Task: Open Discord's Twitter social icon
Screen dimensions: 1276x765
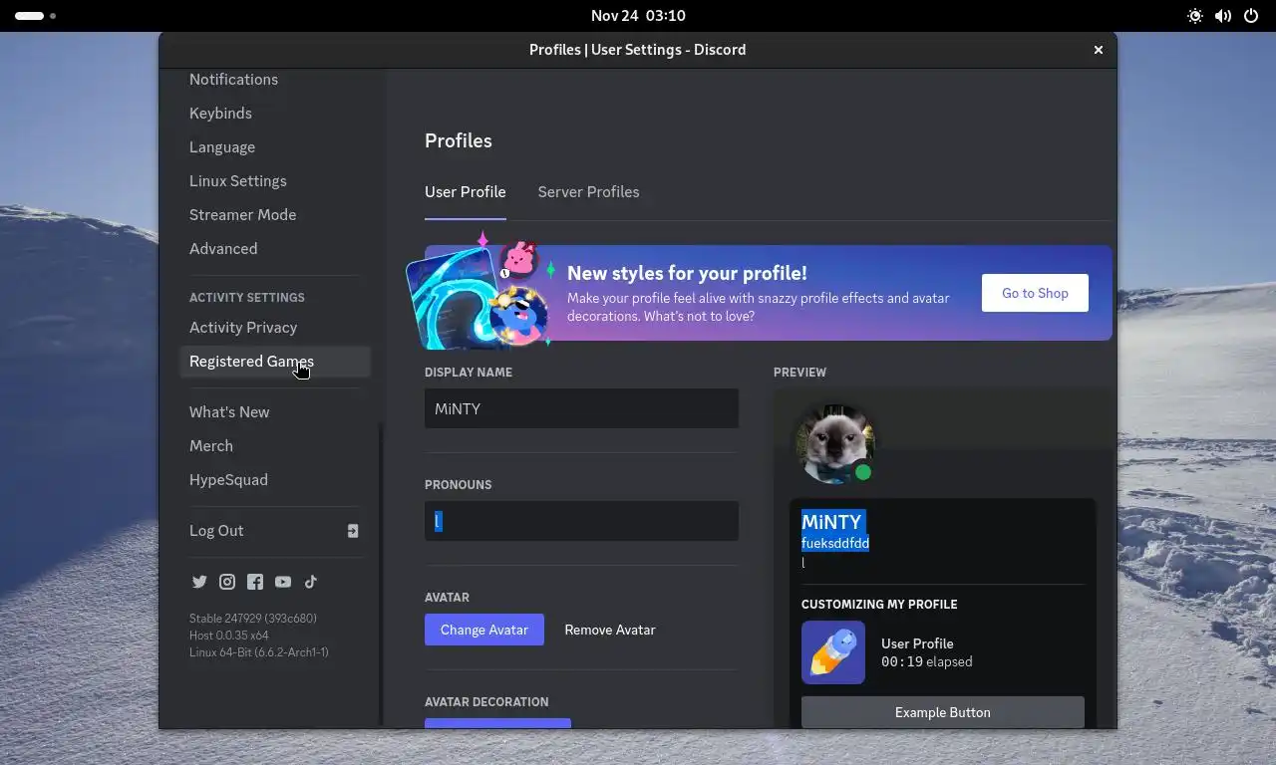Action: (199, 582)
